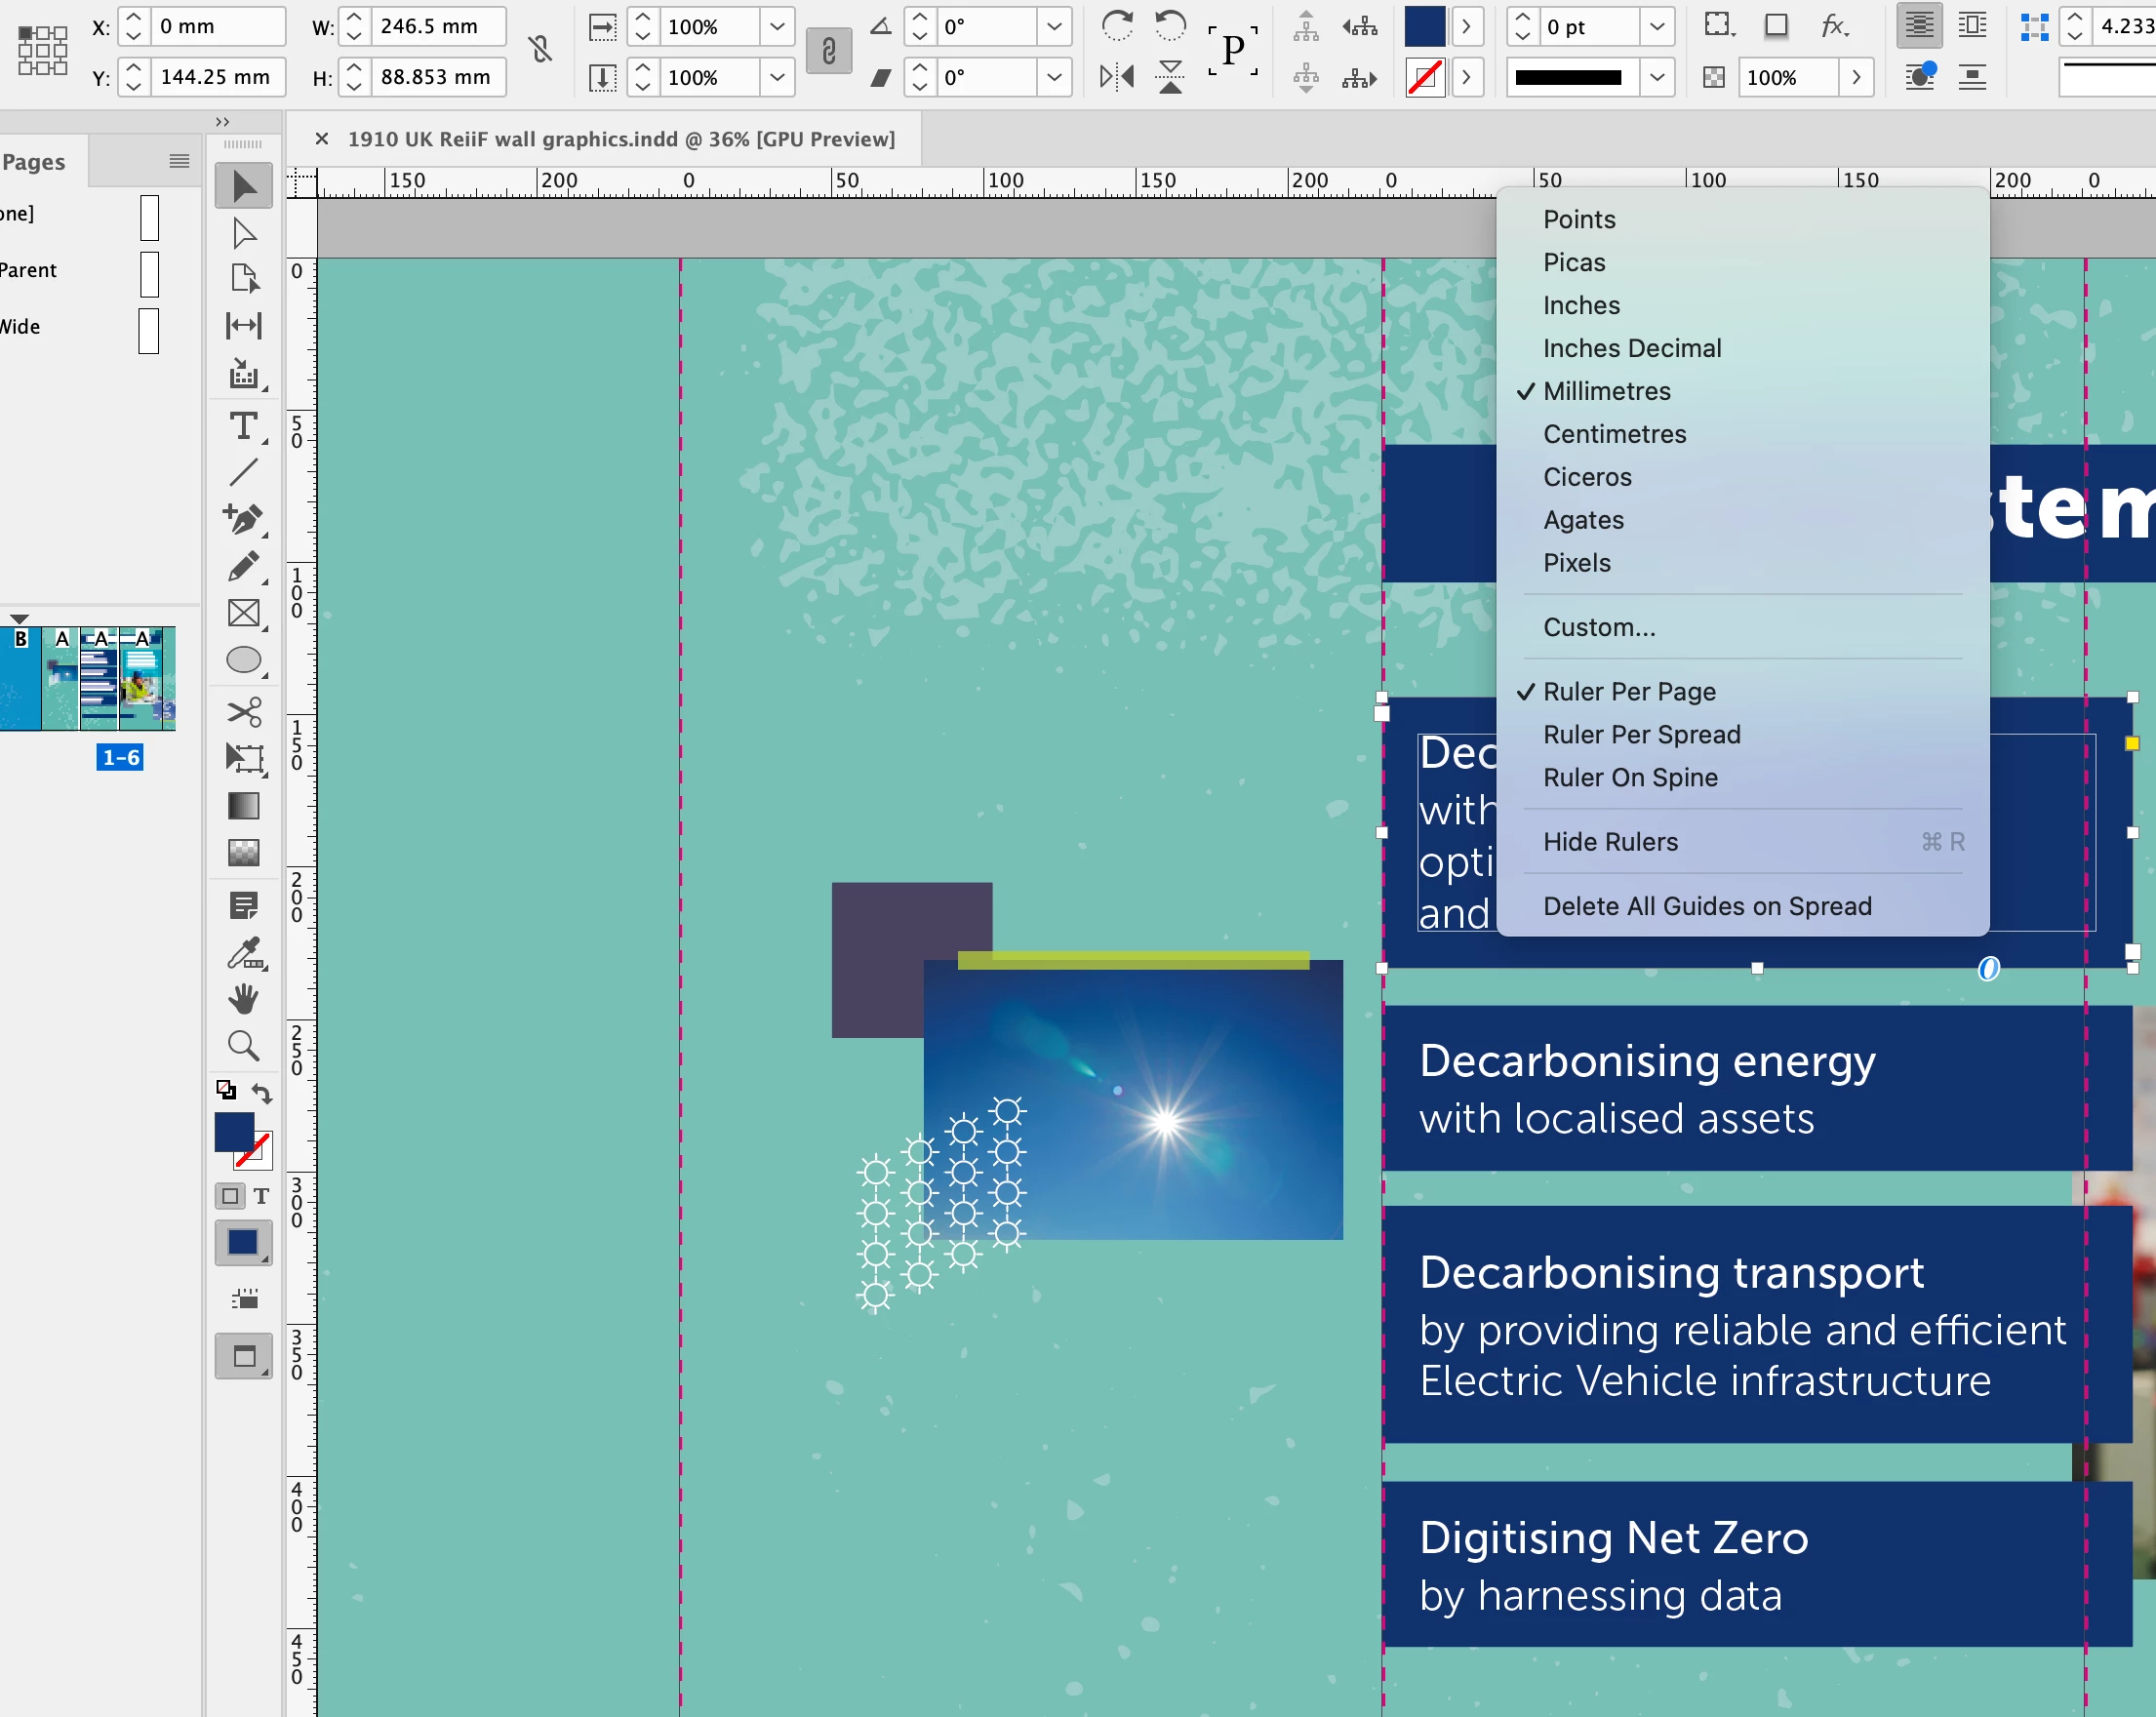The width and height of the screenshot is (2156, 1717).
Task: Open Custom... ruler units option
Action: [1599, 627]
